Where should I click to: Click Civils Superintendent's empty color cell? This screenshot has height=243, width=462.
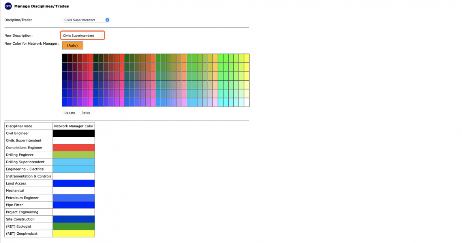(x=74, y=140)
